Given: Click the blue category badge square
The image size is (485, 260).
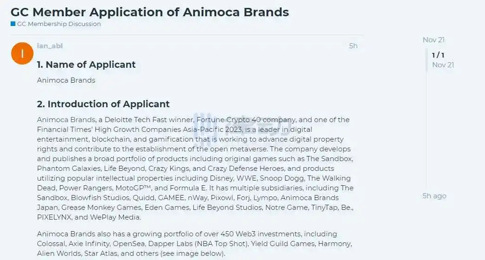Looking at the screenshot, I should pyautogui.click(x=13, y=24).
